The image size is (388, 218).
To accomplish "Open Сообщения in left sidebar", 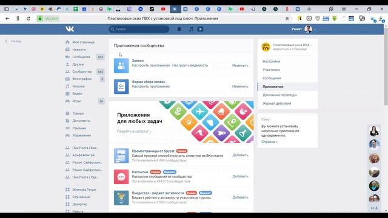I will (81, 57).
